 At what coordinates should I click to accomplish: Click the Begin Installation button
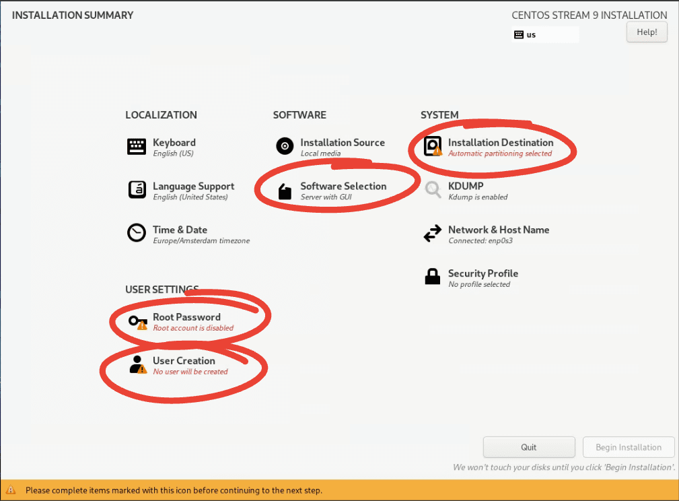[629, 447]
